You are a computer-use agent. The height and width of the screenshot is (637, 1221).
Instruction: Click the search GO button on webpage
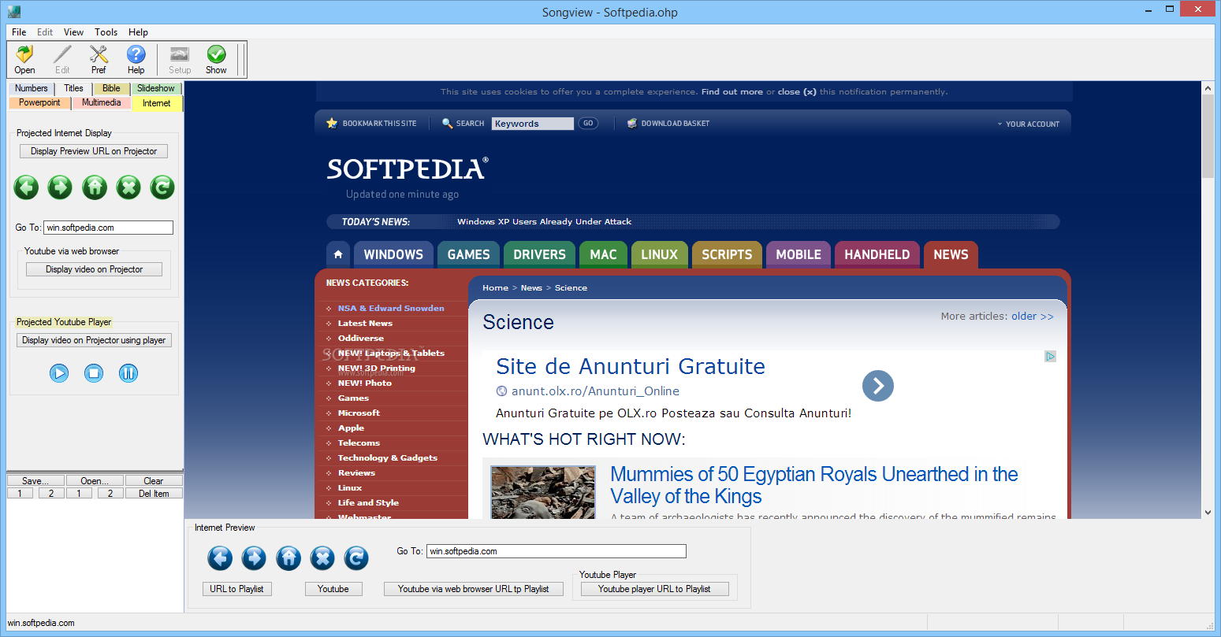pyautogui.click(x=588, y=124)
